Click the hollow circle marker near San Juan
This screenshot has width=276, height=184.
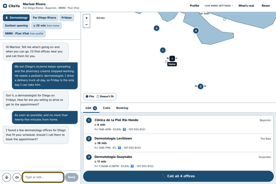coord(225,20)
